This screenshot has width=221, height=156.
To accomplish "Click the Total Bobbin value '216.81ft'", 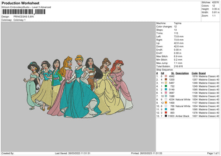I will pyautogui.click(x=178, y=66).
